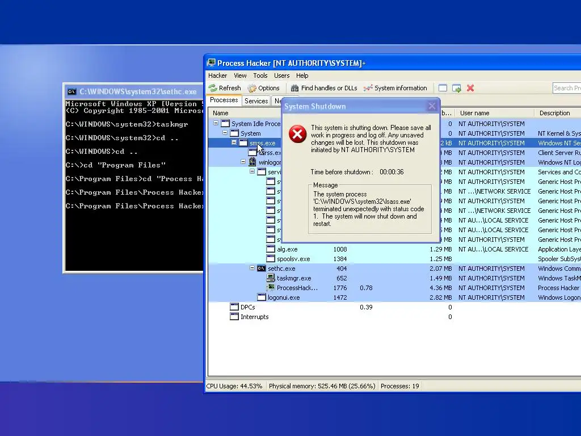581x436 pixels.
Task: Open the Help menu
Action: 302,76
